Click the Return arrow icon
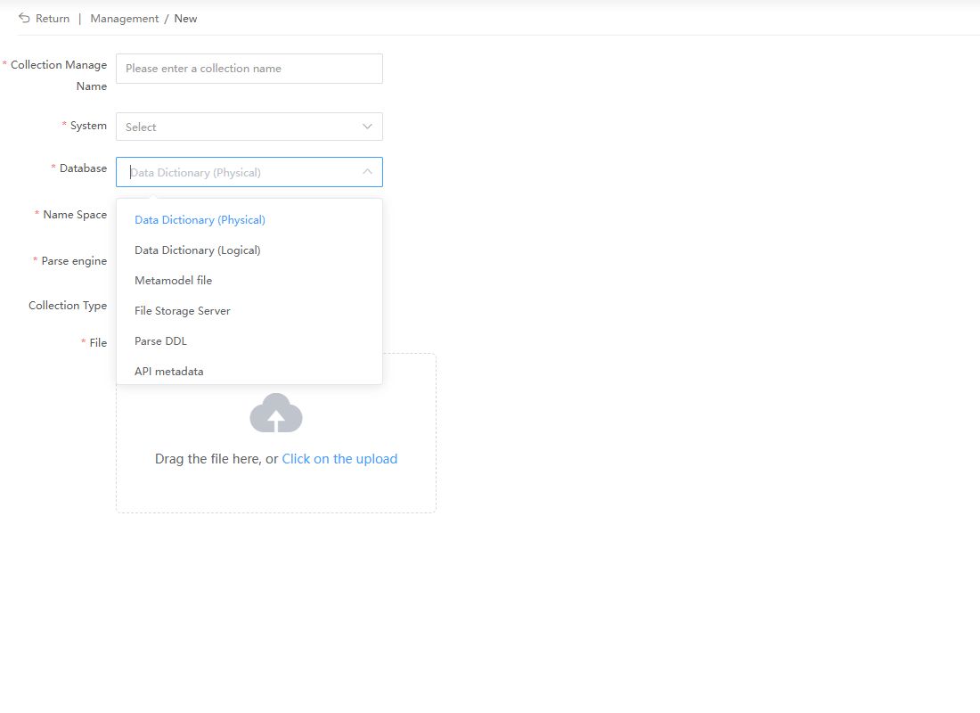This screenshot has height=713, width=980. (x=24, y=18)
